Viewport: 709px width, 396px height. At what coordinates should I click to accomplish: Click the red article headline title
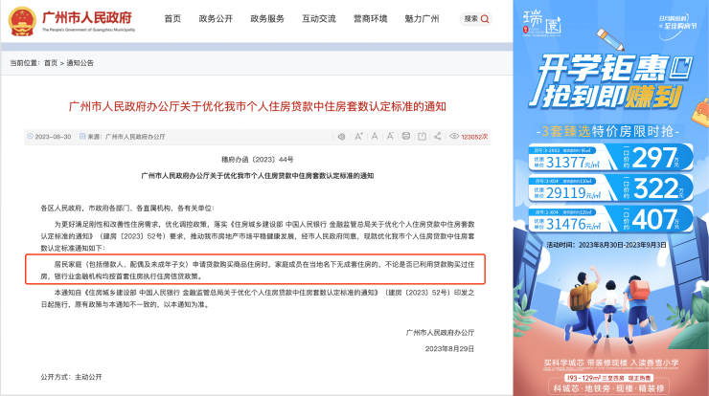(x=258, y=106)
